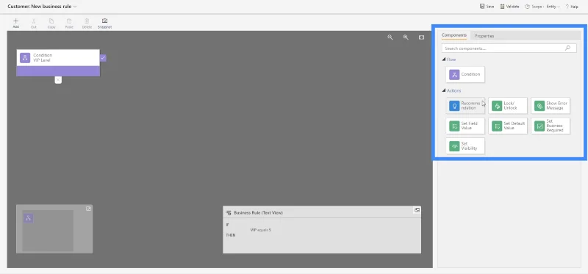Click the 'VIP equals 5' text
This screenshot has height=274, width=588.
tap(261, 230)
